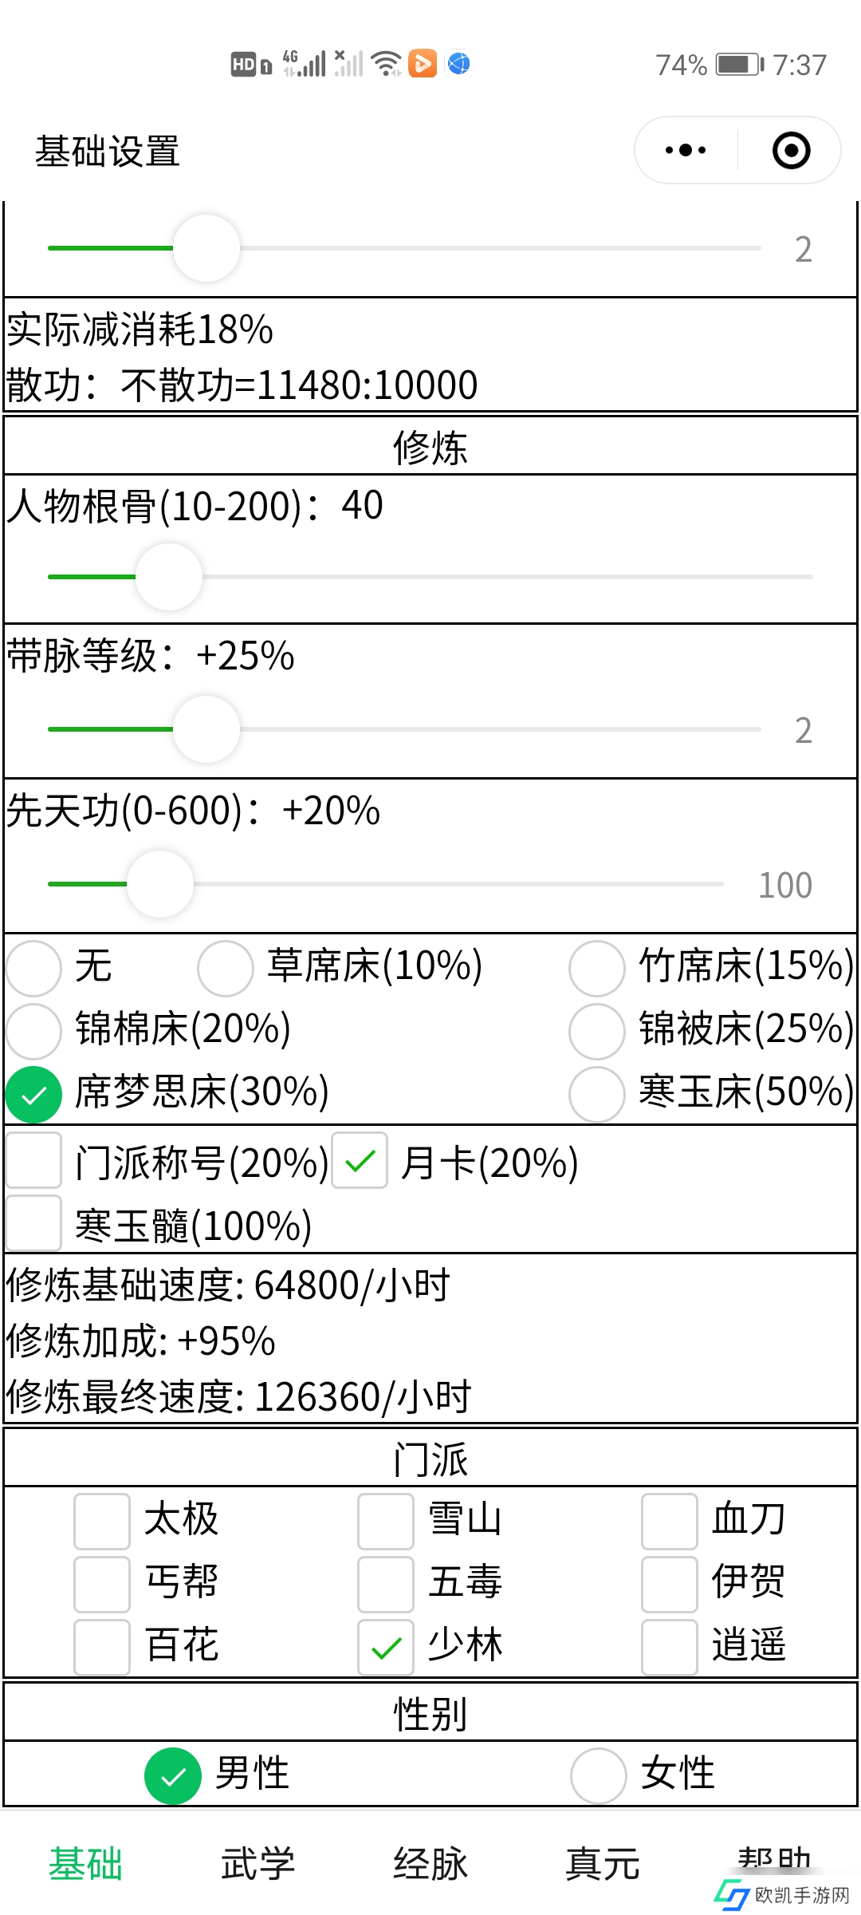This screenshot has width=861, height=1915.
Task: Switch to the 经脉 tab
Action: (431, 1861)
